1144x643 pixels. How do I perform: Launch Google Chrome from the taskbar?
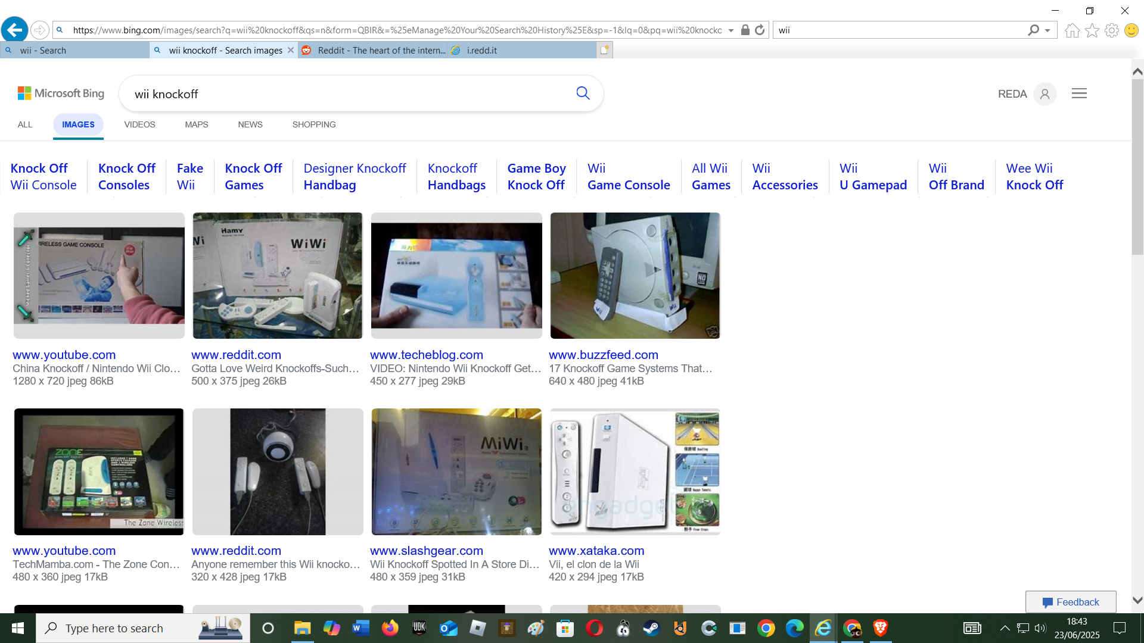766,628
